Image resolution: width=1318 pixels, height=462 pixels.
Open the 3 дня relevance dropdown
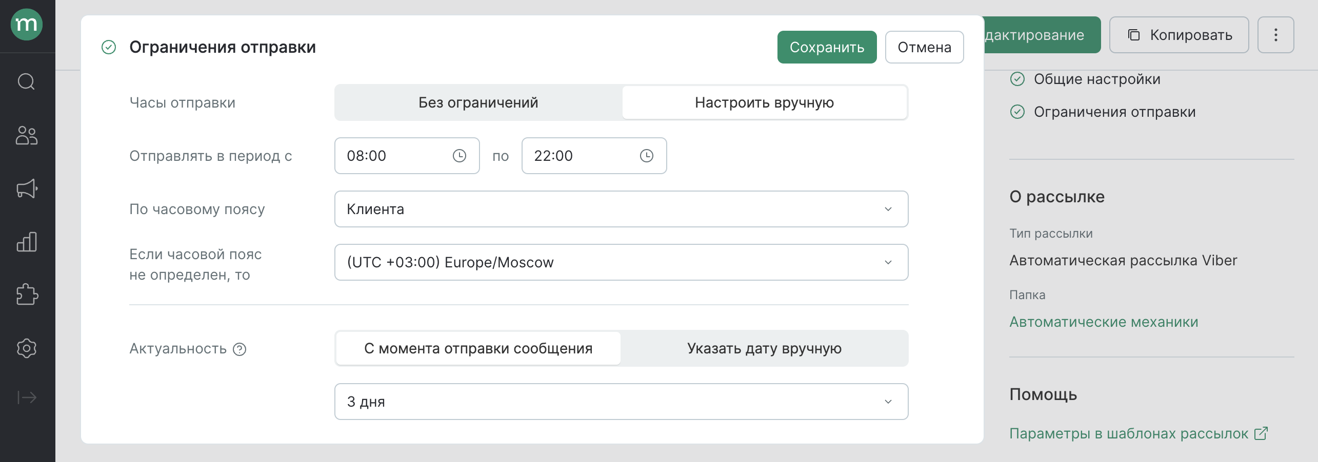point(622,402)
